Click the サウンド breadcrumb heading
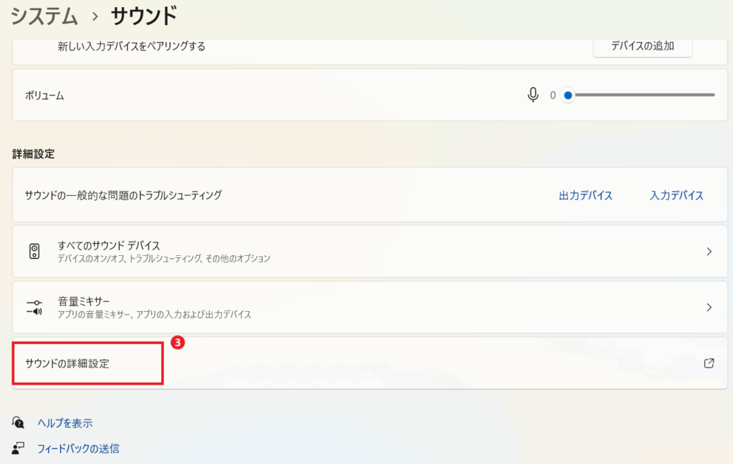Viewport: 733px width, 464px height. 144,14
